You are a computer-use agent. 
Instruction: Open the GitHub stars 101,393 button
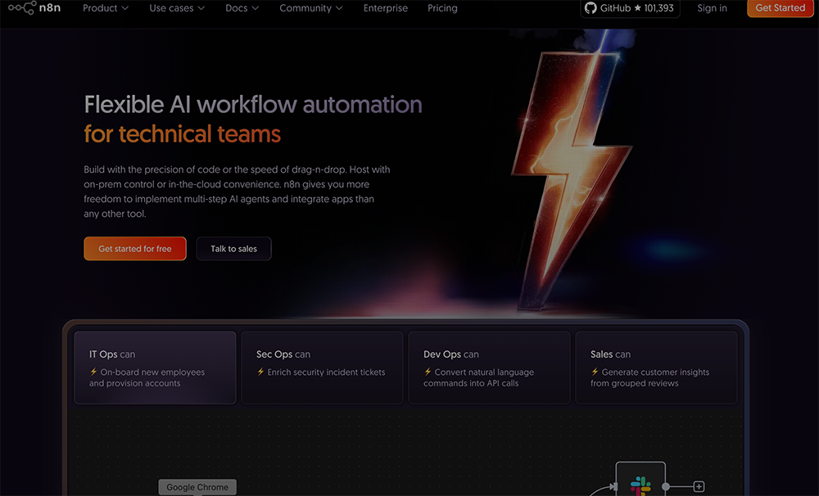pyautogui.click(x=630, y=8)
